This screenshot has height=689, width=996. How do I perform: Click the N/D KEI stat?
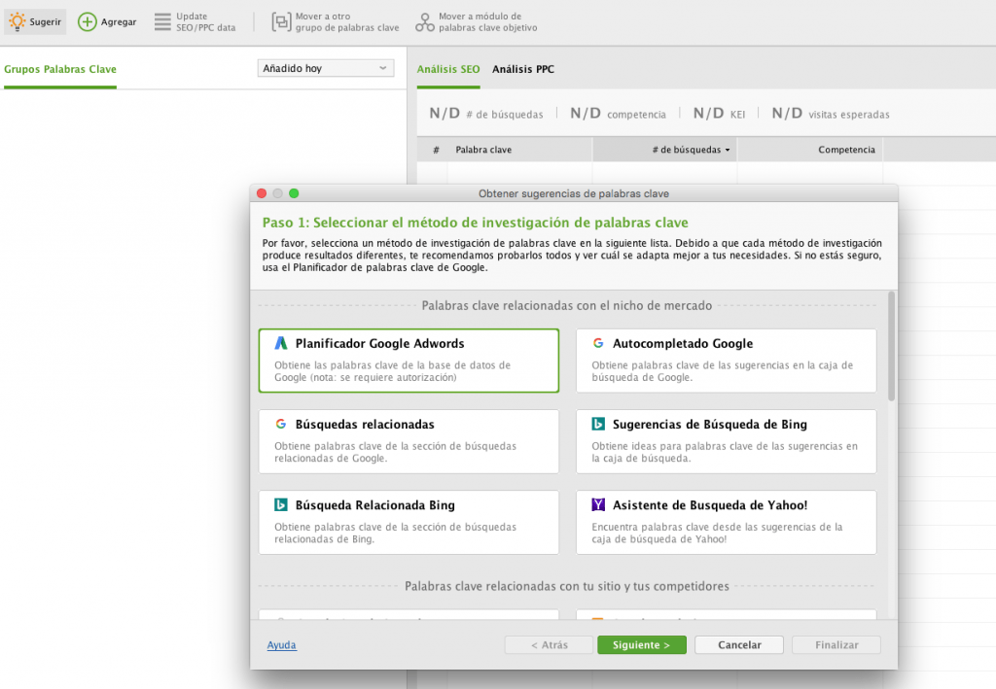pos(719,114)
